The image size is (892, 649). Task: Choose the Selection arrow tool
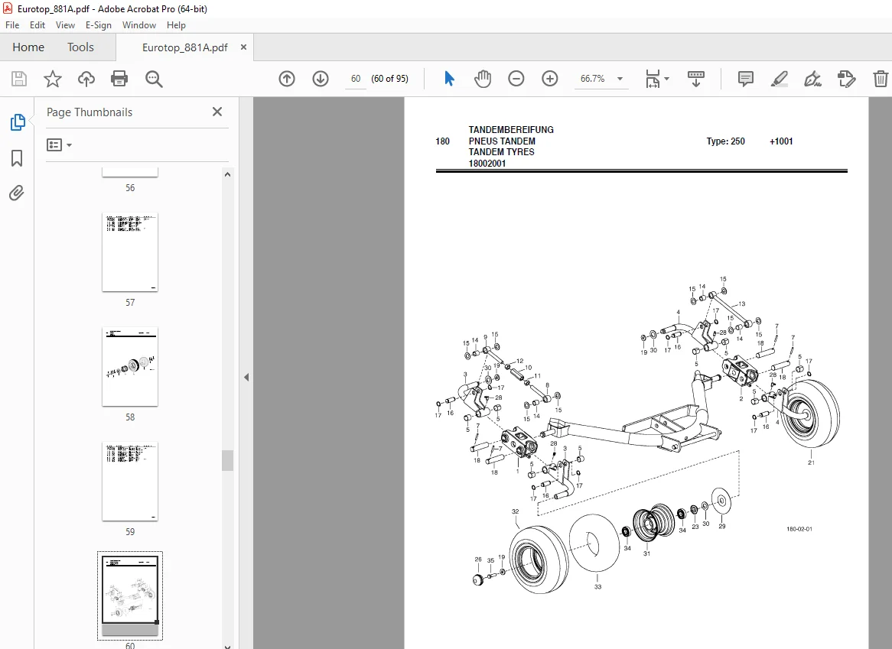coord(449,79)
